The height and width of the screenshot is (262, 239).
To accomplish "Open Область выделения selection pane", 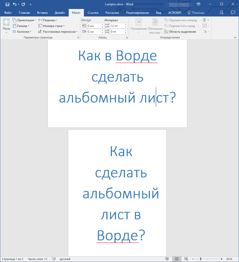I will click(180, 31).
